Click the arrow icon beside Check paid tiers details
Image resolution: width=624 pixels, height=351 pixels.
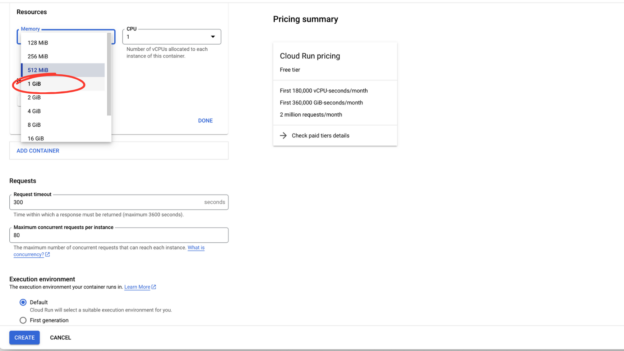283,135
